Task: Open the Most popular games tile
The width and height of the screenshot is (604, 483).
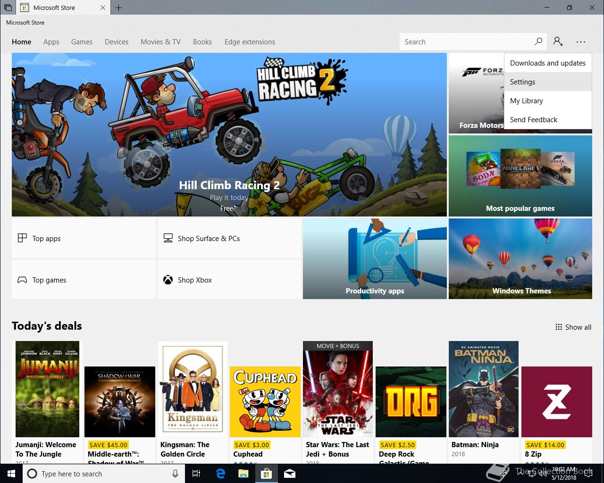Action: [x=520, y=176]
